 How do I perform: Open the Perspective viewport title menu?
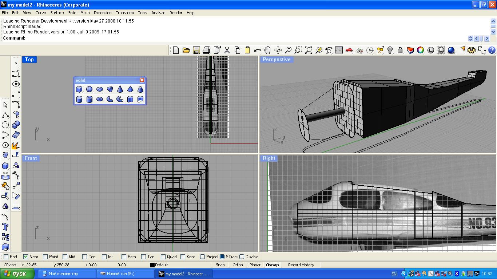pyautogui.click(x=277, y=60)
